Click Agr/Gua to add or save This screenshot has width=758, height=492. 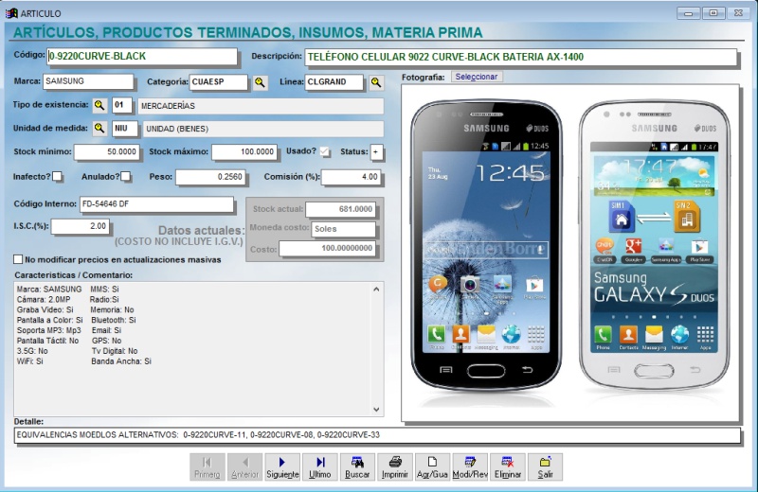tap(432, 466)
